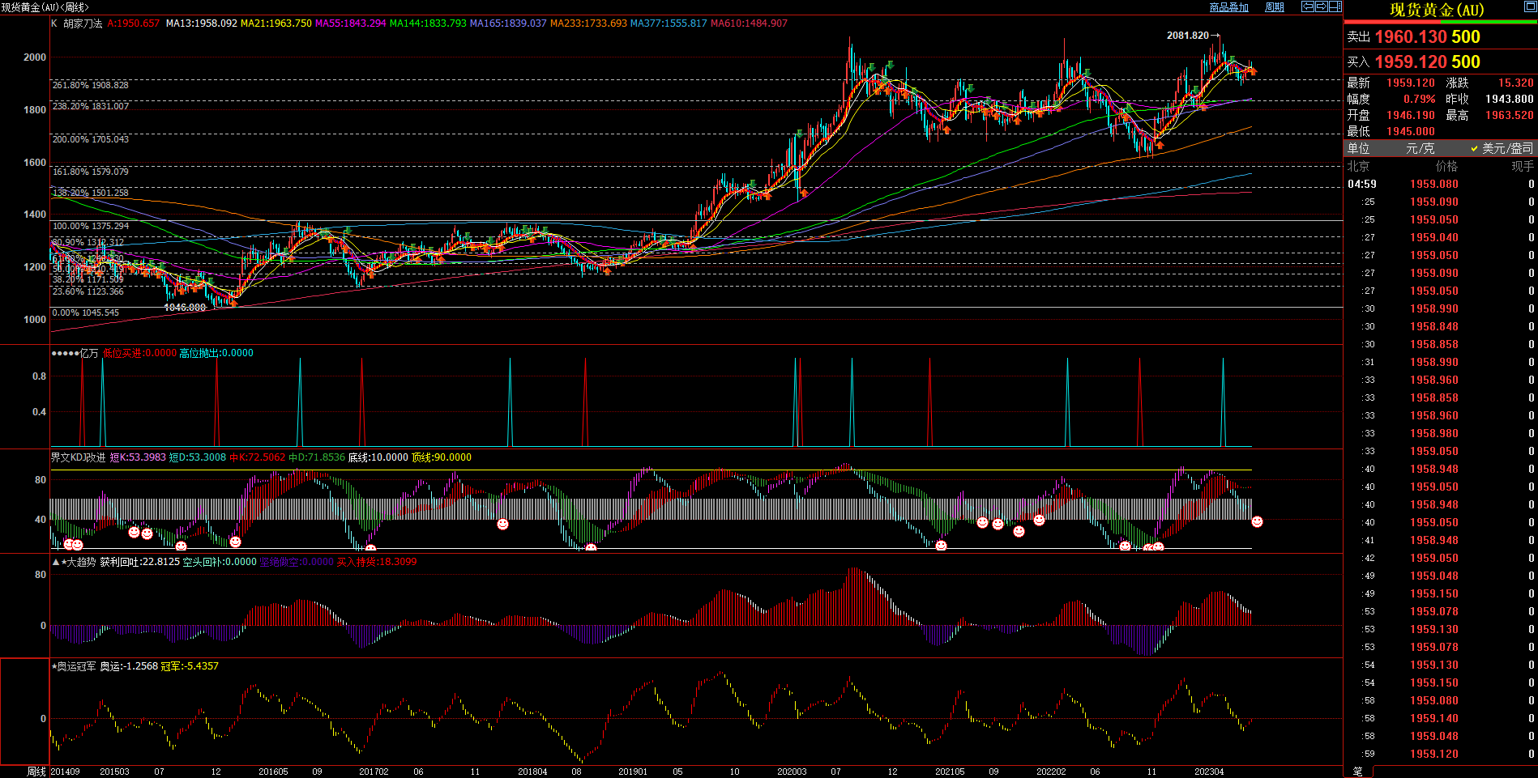This screenshot has width=1538, height=778.
Task: Click the triangle icon beside 大趋势 indicator
Action: (x=56, y=562)
